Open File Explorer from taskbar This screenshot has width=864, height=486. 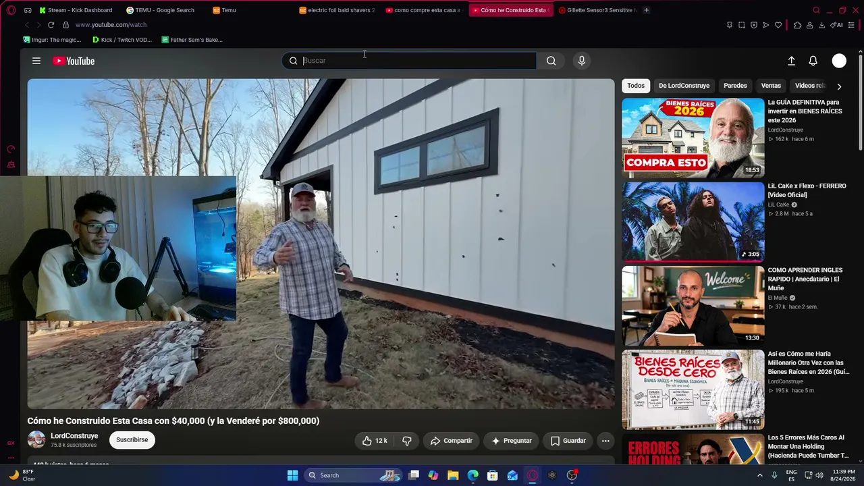click(453, 475)
